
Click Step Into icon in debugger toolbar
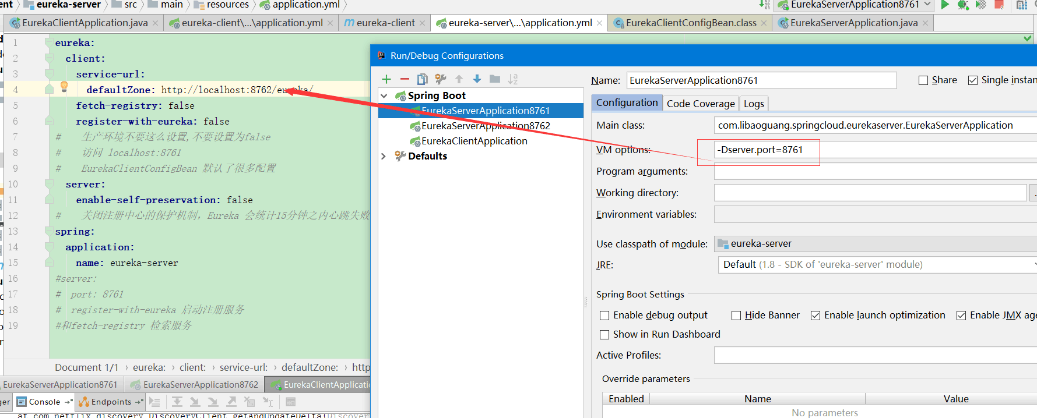(195, 402)
